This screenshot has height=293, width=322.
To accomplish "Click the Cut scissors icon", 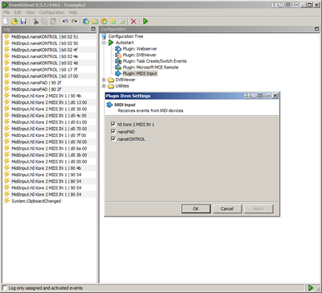I will (35, 21).
